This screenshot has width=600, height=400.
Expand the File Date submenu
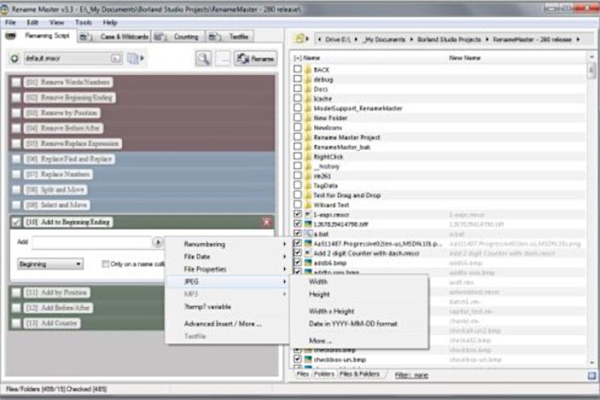(228, 256)
